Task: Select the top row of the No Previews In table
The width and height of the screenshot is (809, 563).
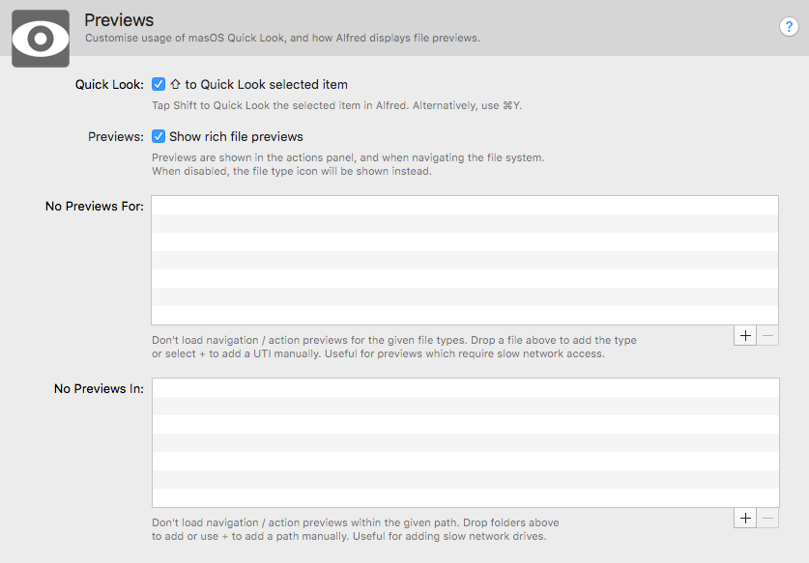Action: point(464,388)
